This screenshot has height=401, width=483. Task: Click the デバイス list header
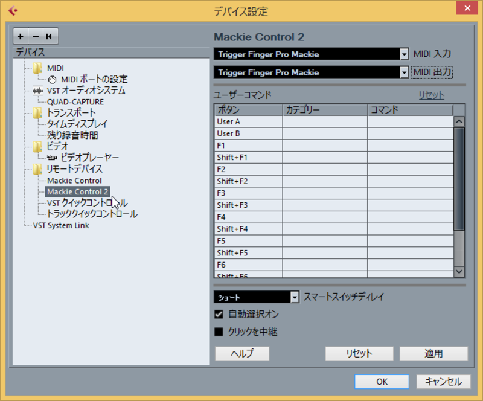(111, 53)
